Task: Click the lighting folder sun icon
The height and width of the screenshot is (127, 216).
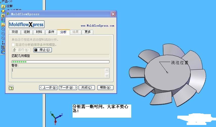Action: (x=3, y=25)
